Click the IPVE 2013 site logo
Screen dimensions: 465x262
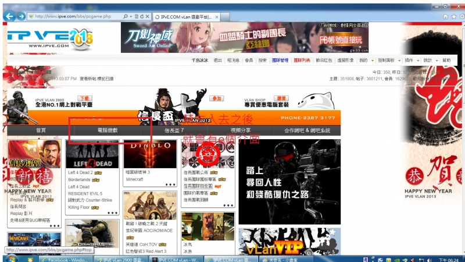point(51,38)
